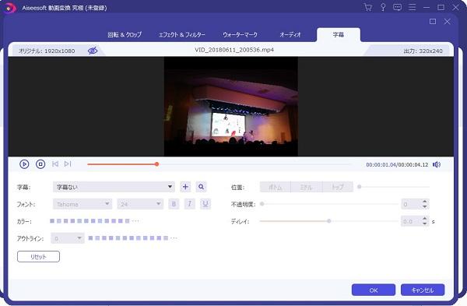Adjust the ディレイ slider handle
The image size is (467, 306).
(329, 221)
